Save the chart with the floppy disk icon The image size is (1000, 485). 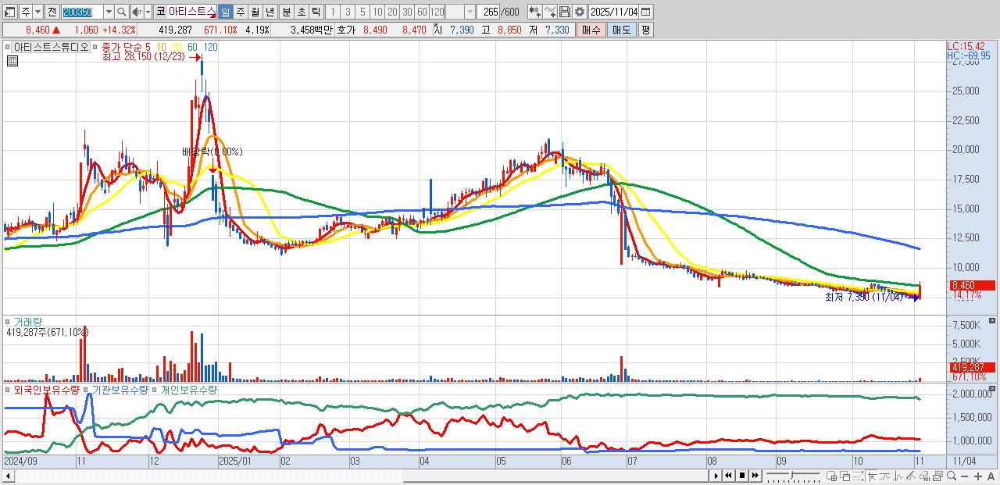click(565, 12)
